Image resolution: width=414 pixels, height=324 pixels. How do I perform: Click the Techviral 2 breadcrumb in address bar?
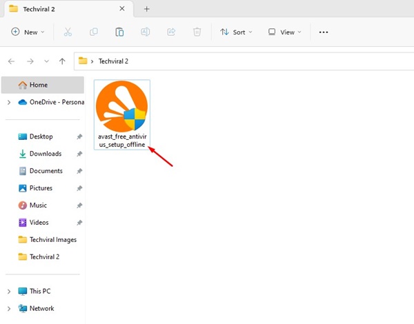pos(113,61)
